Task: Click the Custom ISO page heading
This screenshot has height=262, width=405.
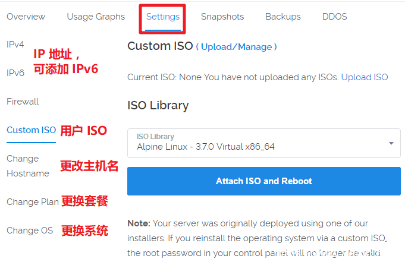Action: point(160,46)
